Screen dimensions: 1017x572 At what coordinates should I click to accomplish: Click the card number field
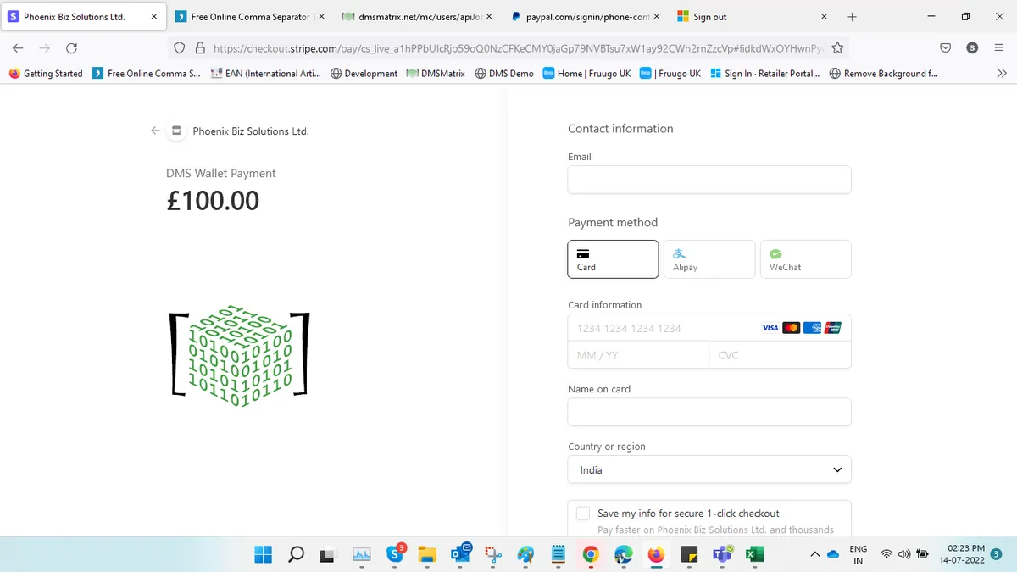[709, 328]
